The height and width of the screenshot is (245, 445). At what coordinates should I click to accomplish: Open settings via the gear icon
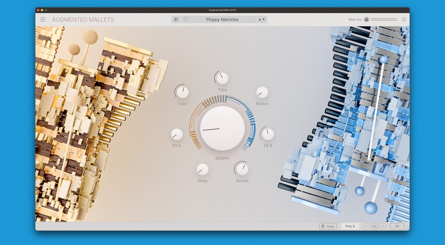[404, 20]
